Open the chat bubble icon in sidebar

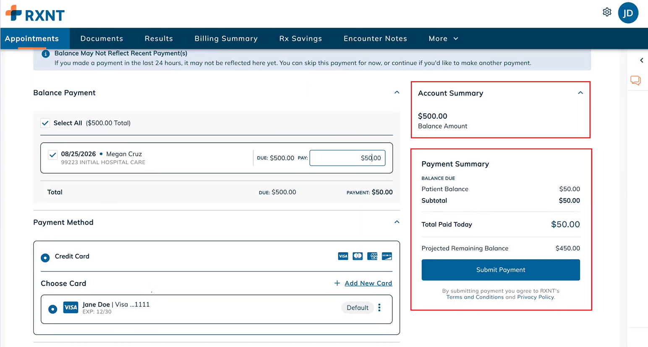[635, 80]
